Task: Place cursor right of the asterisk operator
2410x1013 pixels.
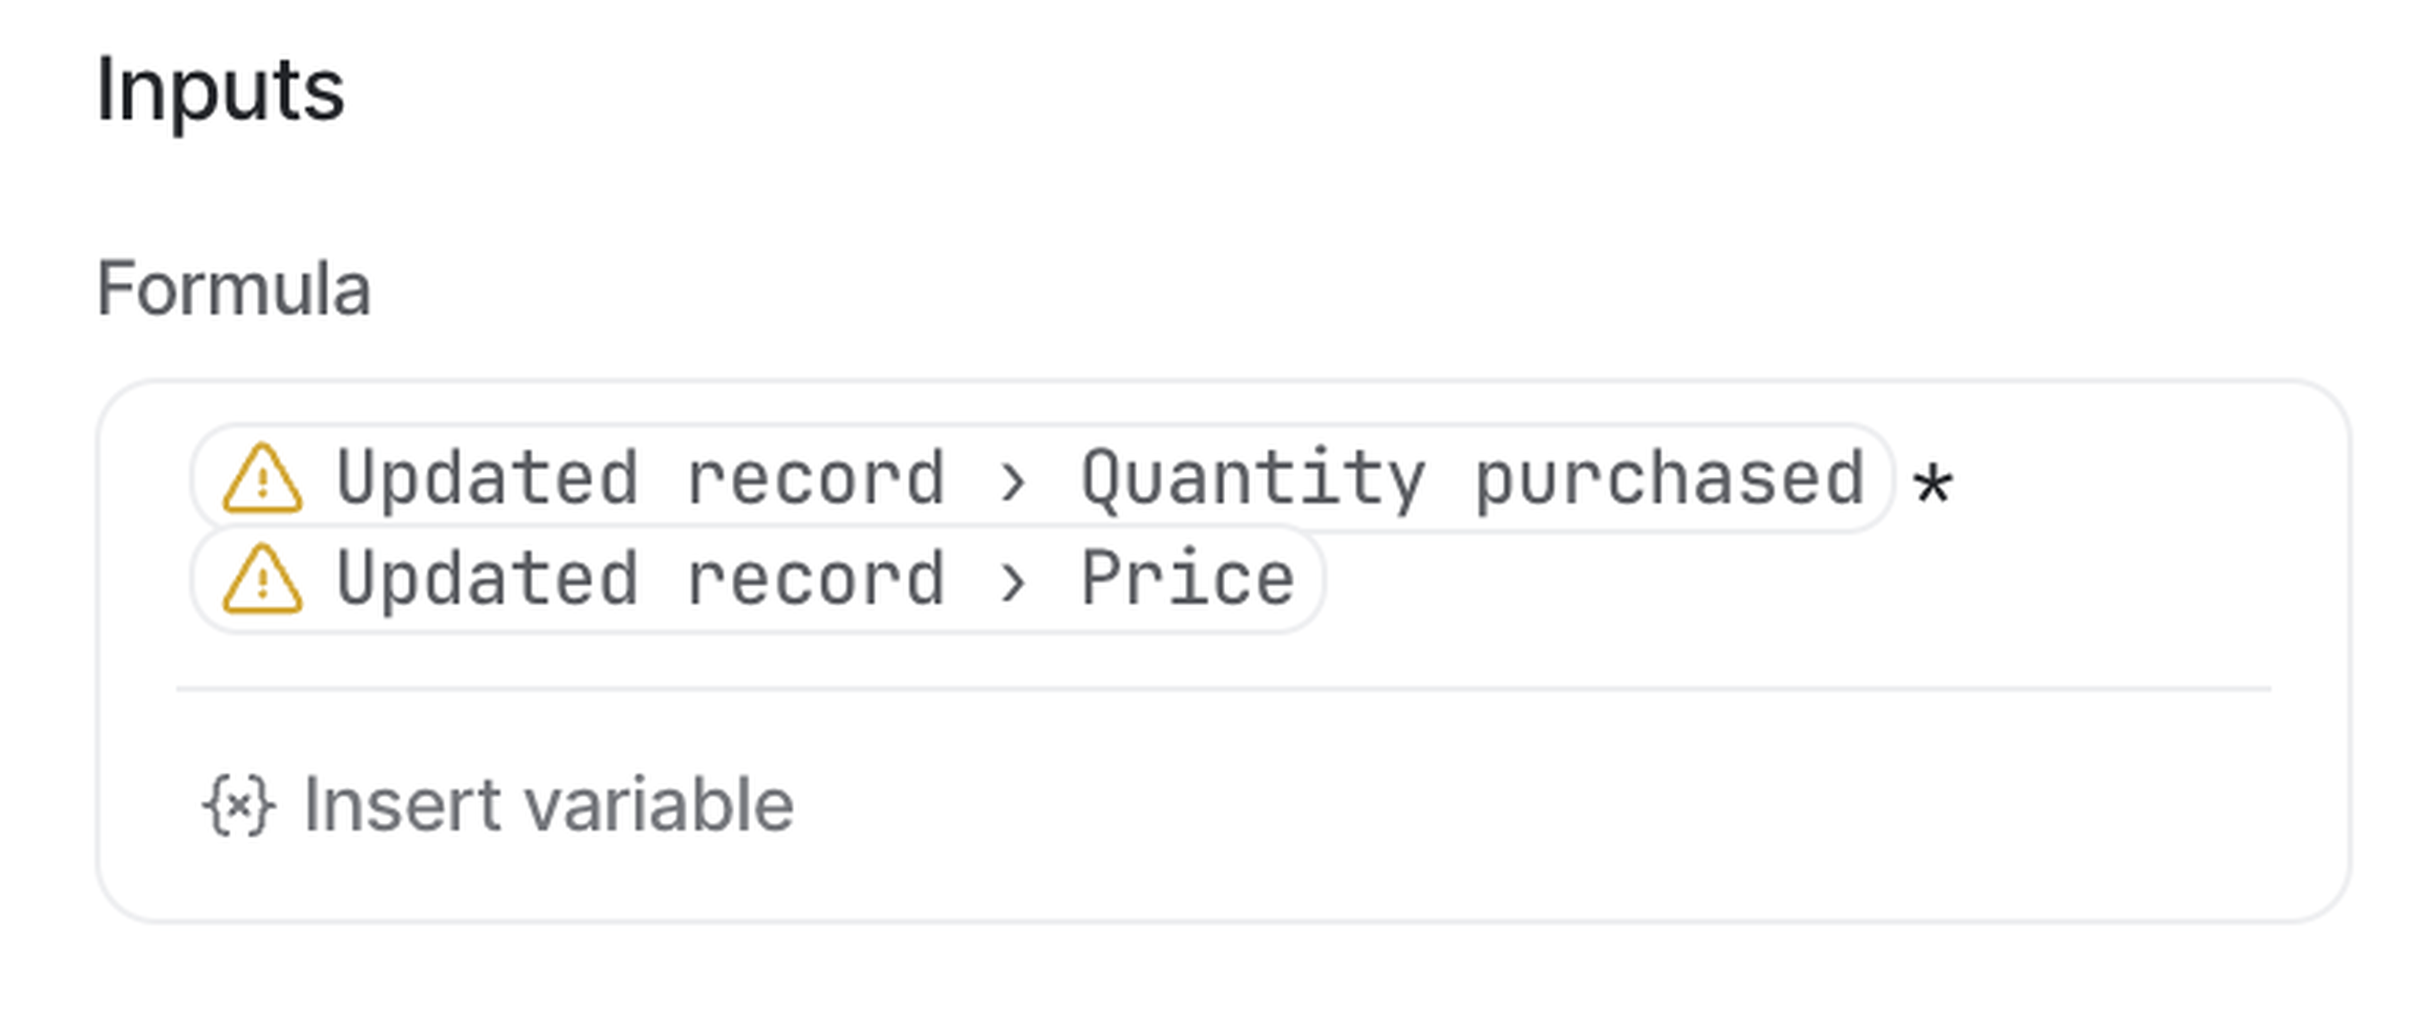Action: coord(2105,481)
